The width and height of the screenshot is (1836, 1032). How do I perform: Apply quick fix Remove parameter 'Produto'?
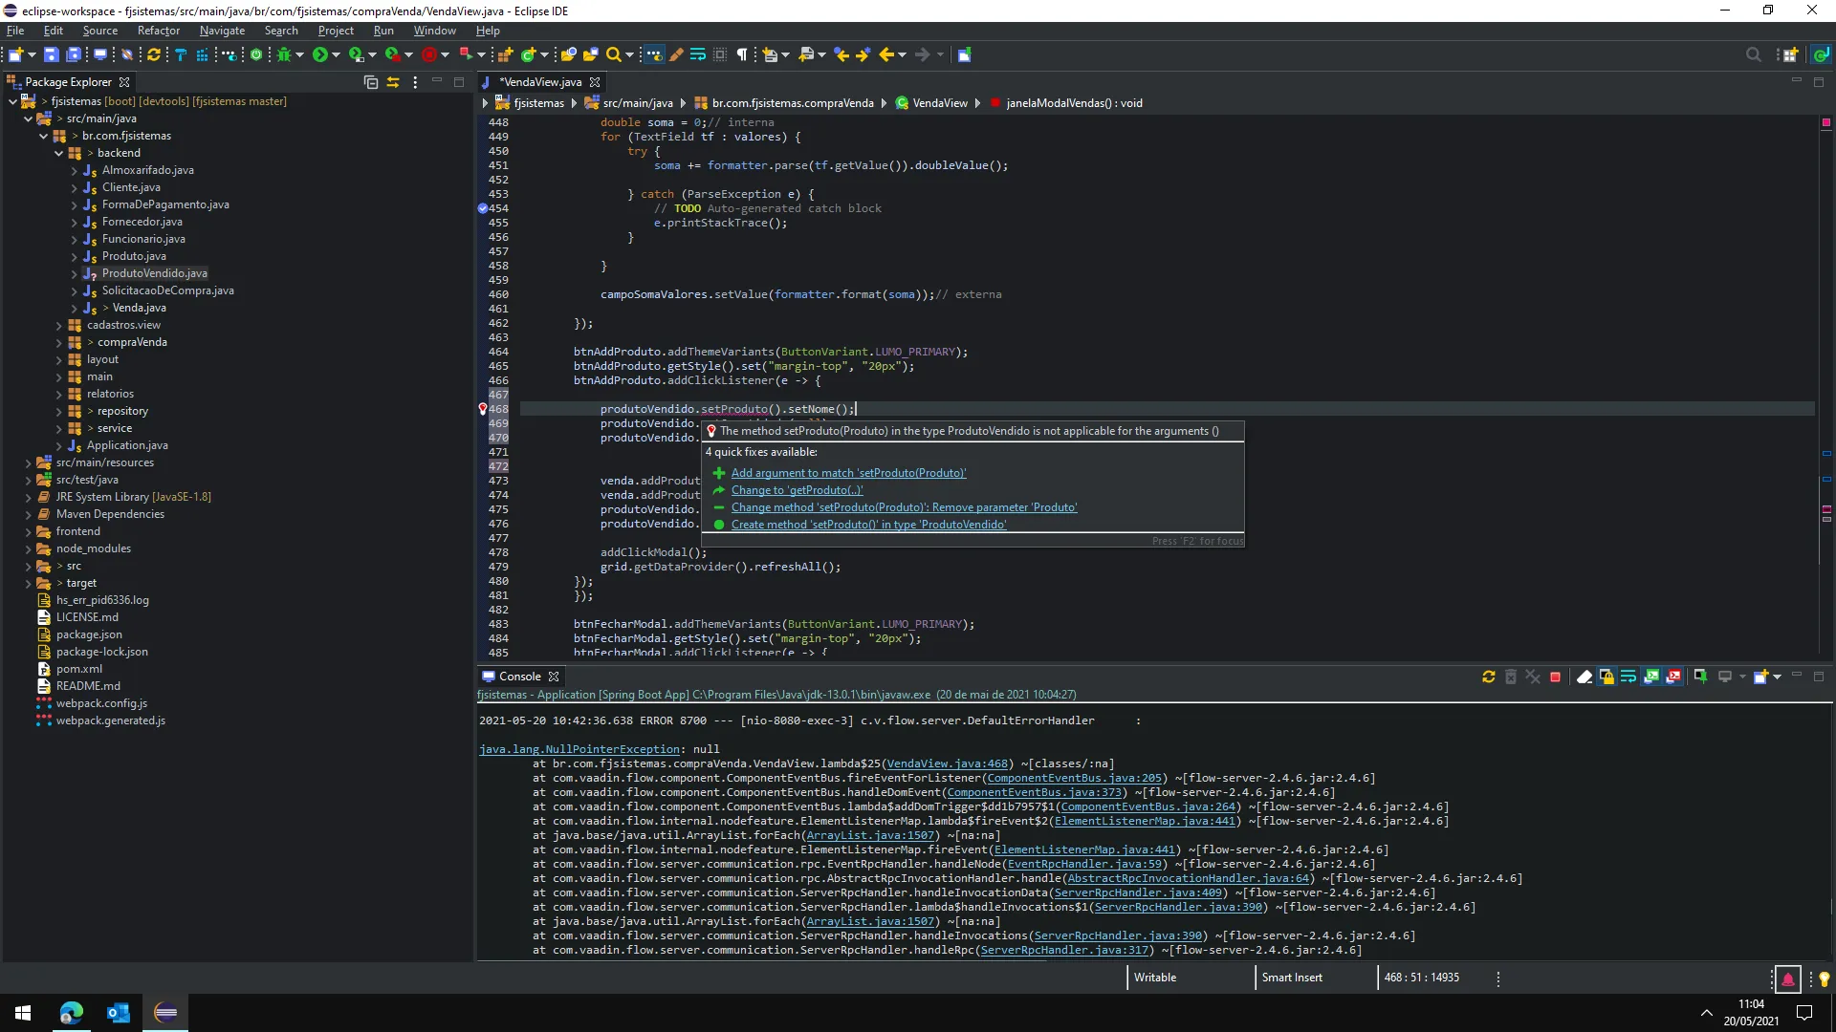(904, 507)
